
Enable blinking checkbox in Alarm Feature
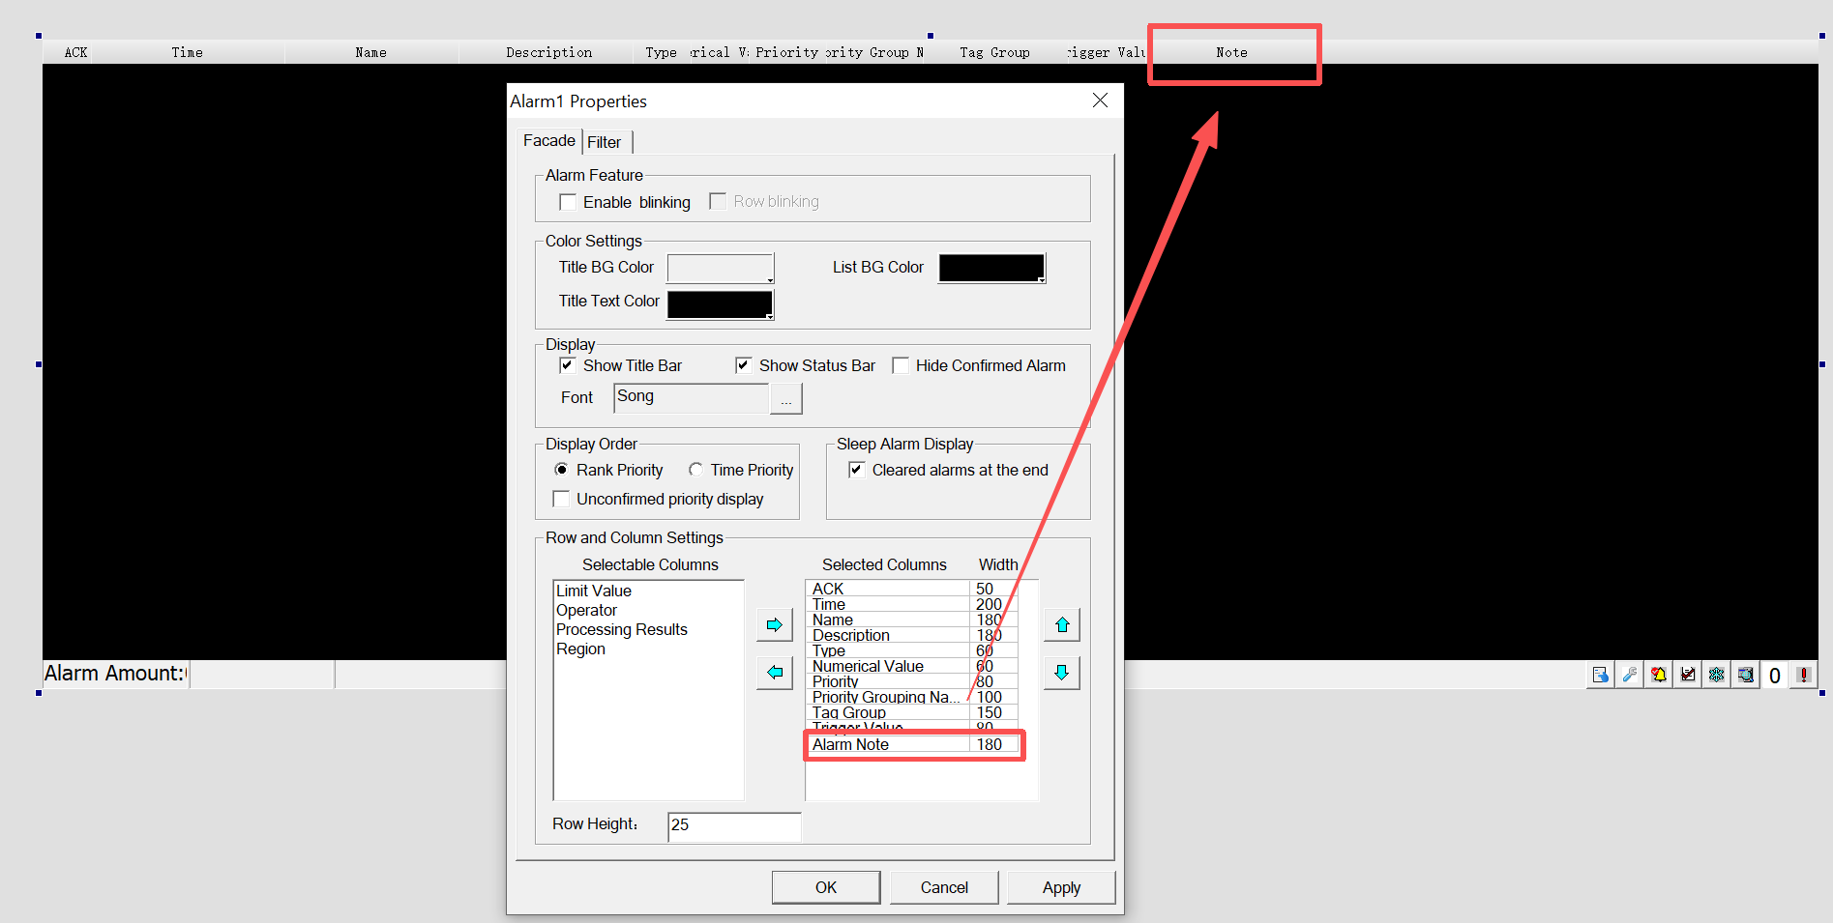(x=569, y=202)
